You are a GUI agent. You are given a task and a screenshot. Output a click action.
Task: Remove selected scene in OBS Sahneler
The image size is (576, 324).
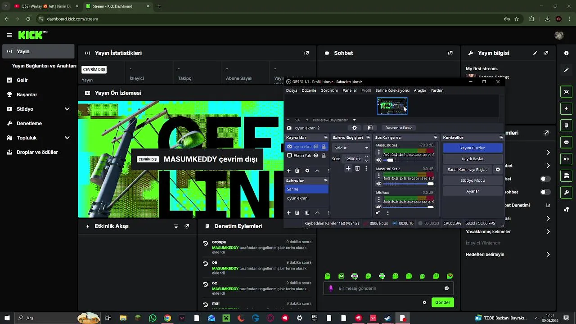click(x=297, y=212)
